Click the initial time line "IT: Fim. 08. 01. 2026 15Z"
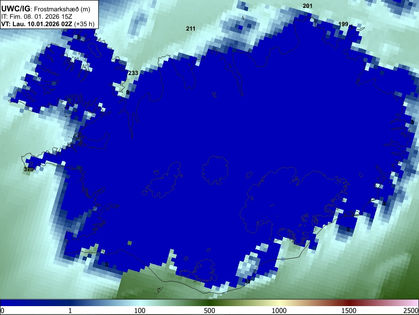This screenshot has width=419, height=315. 36,17
